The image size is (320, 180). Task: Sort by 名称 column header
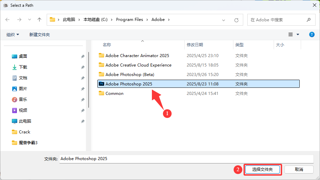point(107,45)
